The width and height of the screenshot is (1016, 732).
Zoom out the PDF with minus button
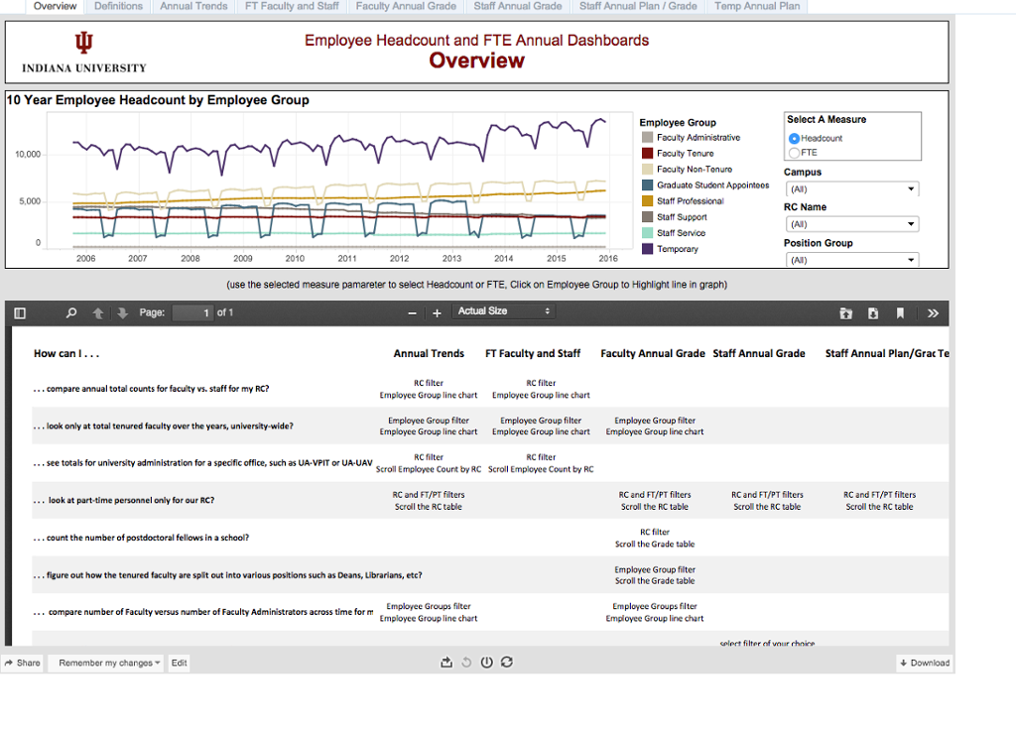[x=412, y=312]
